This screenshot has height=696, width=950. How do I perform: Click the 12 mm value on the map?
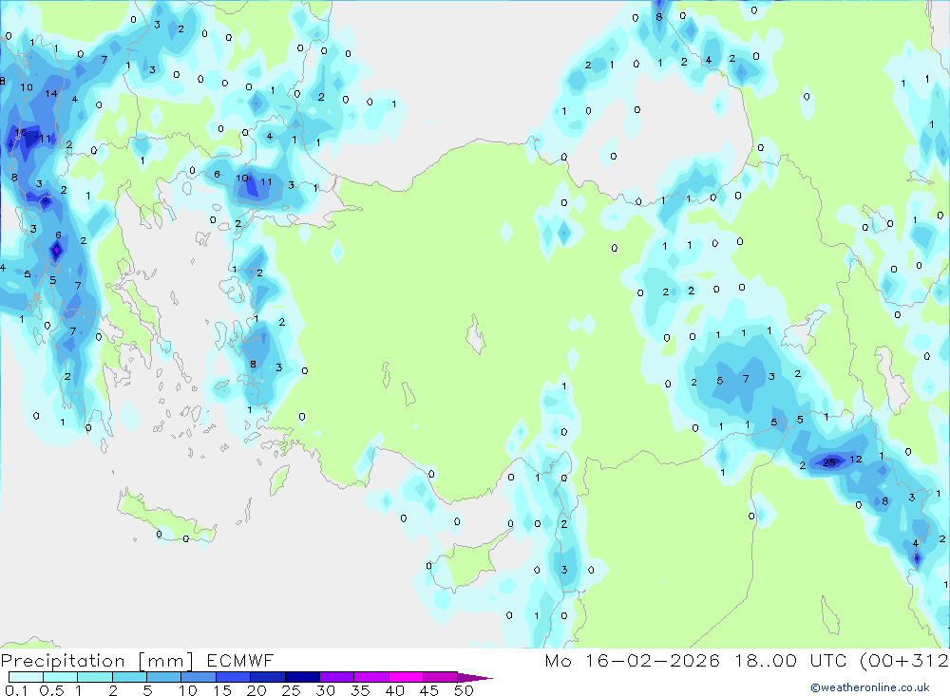click(856, 460)
